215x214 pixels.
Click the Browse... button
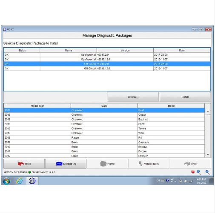pyautogui.click(x=133, y=97)
